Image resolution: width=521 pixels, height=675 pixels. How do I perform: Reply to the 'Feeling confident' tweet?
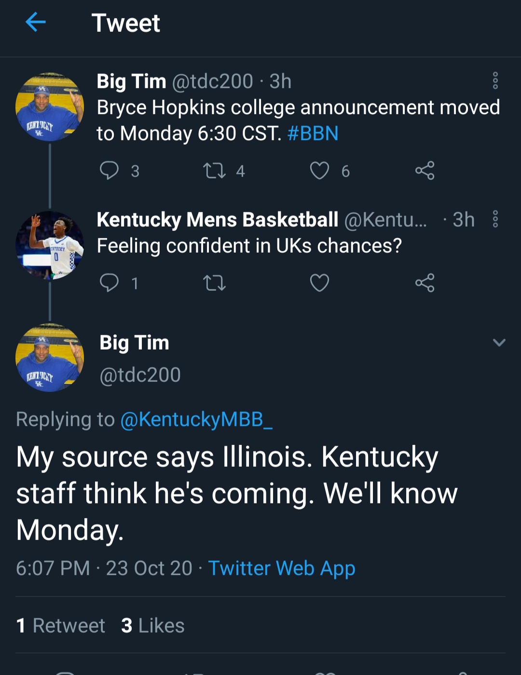click(x=109, y=283)
